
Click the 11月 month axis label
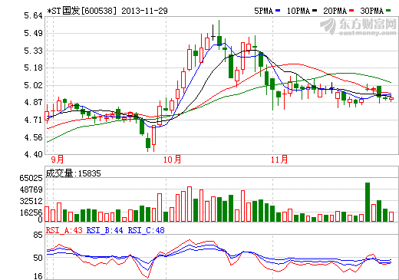click(279, 160)
